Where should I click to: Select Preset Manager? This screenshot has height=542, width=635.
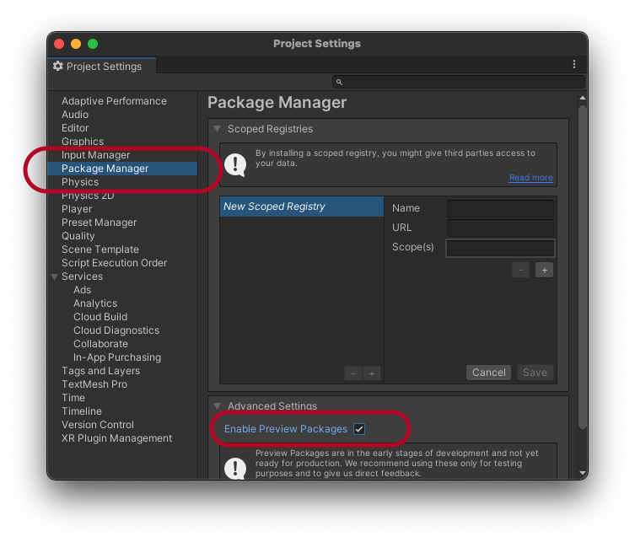pos(99,223)
